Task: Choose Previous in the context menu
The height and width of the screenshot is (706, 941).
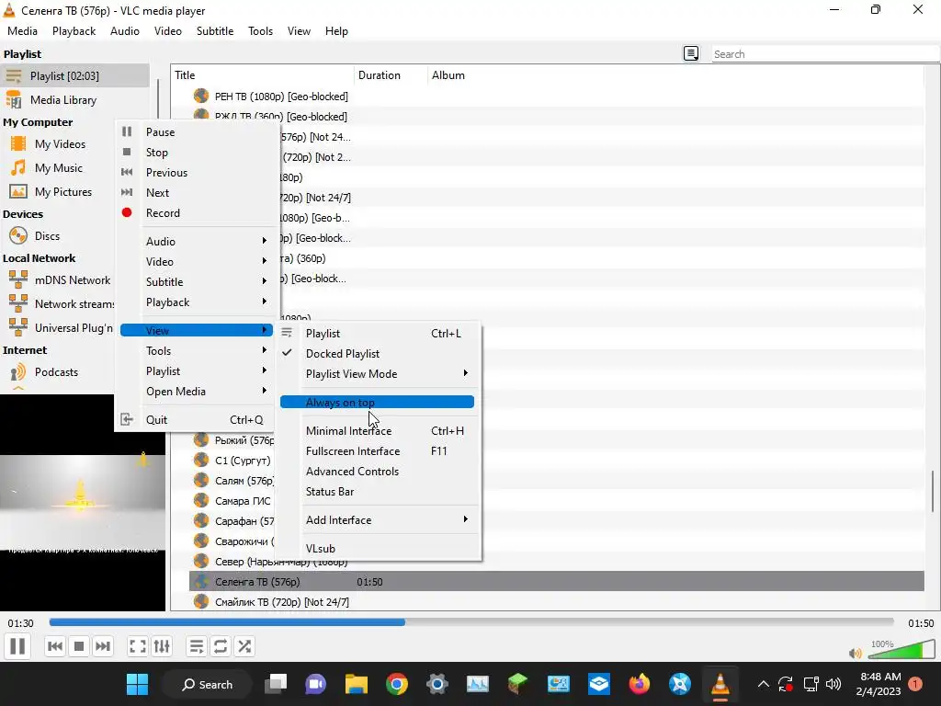Action: point(197,173)
